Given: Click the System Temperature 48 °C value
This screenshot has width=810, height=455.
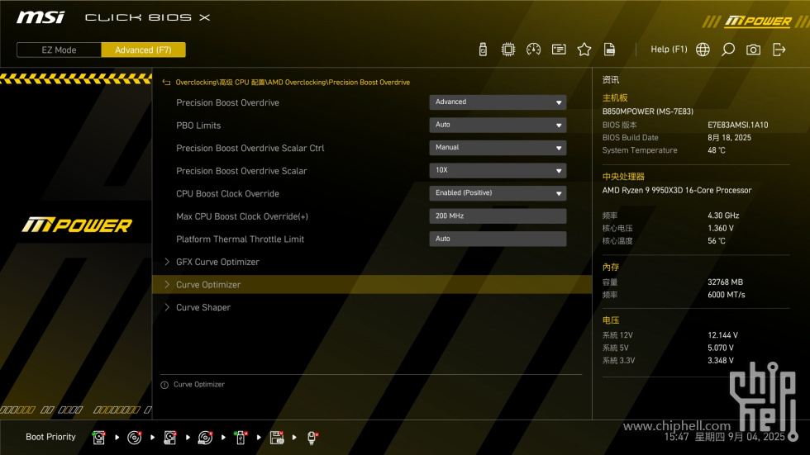Looking at the screenshot, I should point(717,150).
